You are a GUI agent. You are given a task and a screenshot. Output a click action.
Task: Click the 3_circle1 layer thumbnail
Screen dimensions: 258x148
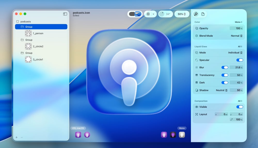click(28, 59)
